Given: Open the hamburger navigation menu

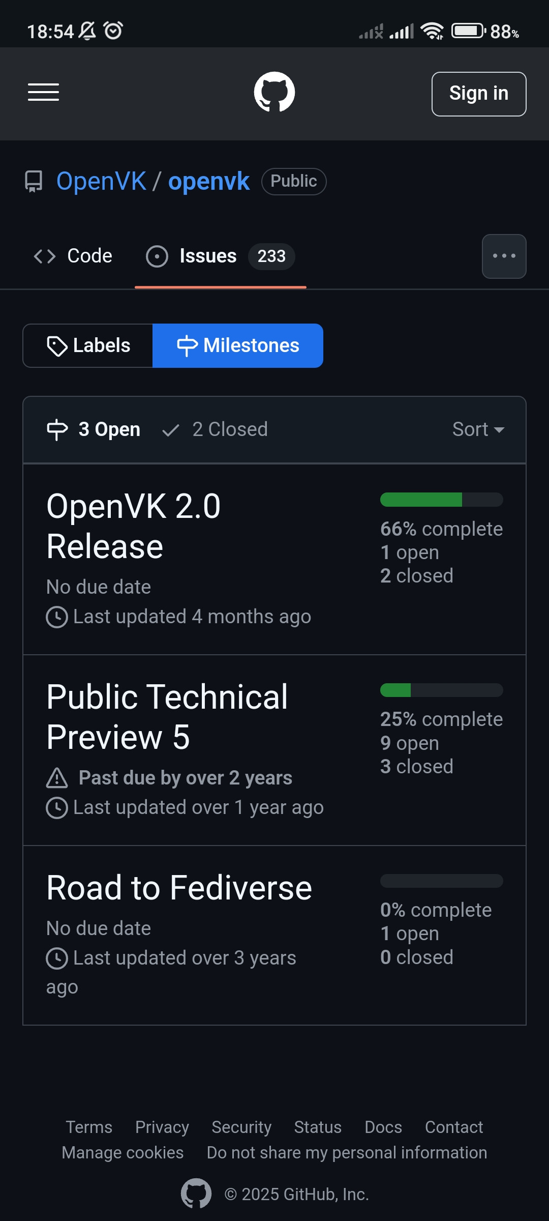Looking at the screenshot, I should pyautogui.click(x=43, y=93).
